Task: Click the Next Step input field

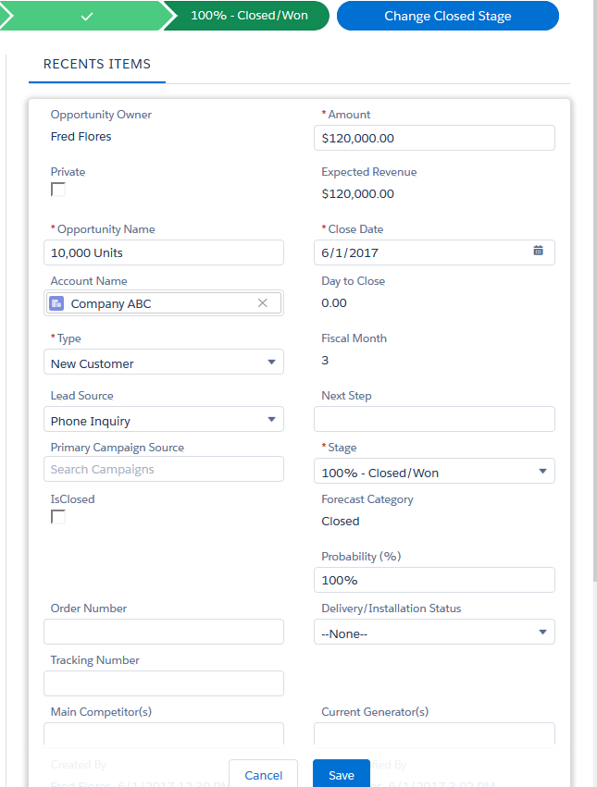Action: point(434,419)
